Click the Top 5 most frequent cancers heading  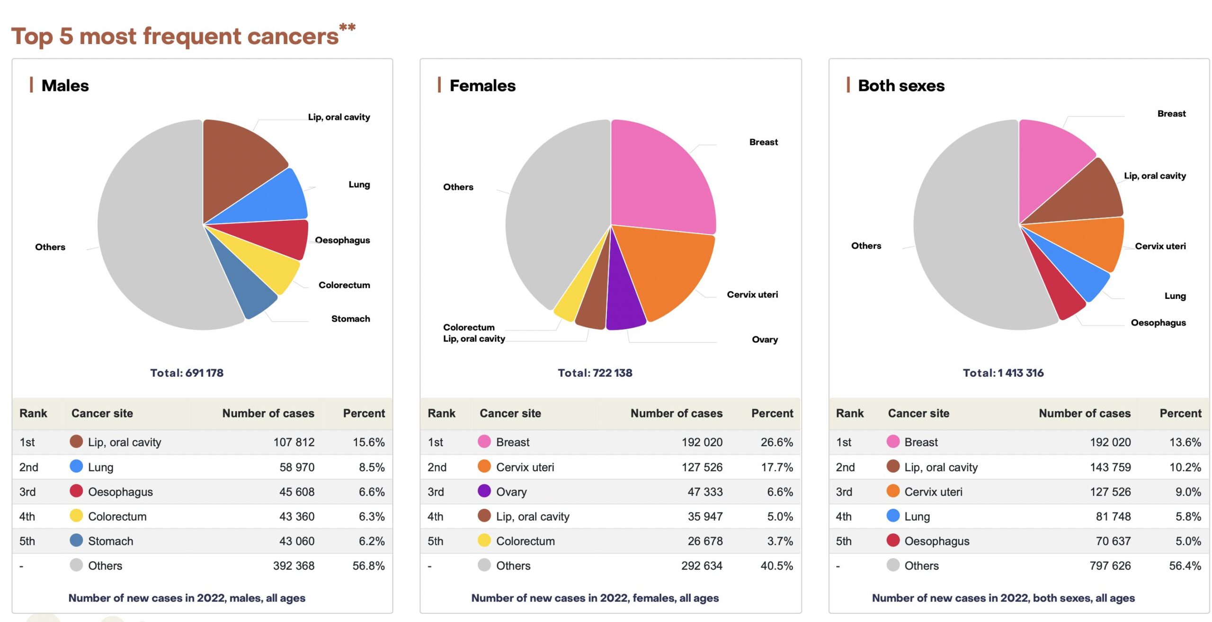pyautogui.click(x=175, y=36)
